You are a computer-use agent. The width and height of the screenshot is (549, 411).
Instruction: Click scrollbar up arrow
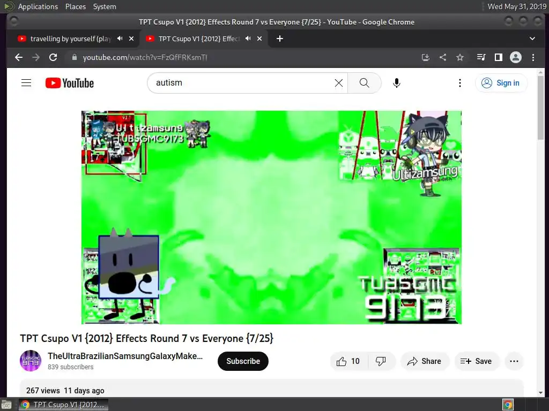[x=540, y=72]
